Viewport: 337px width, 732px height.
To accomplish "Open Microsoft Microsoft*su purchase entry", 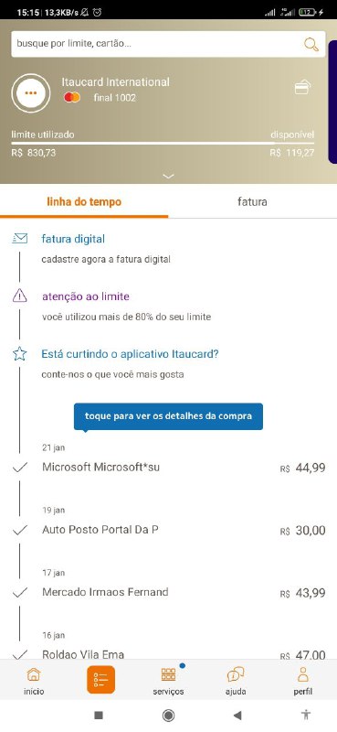I will [168, 467].
